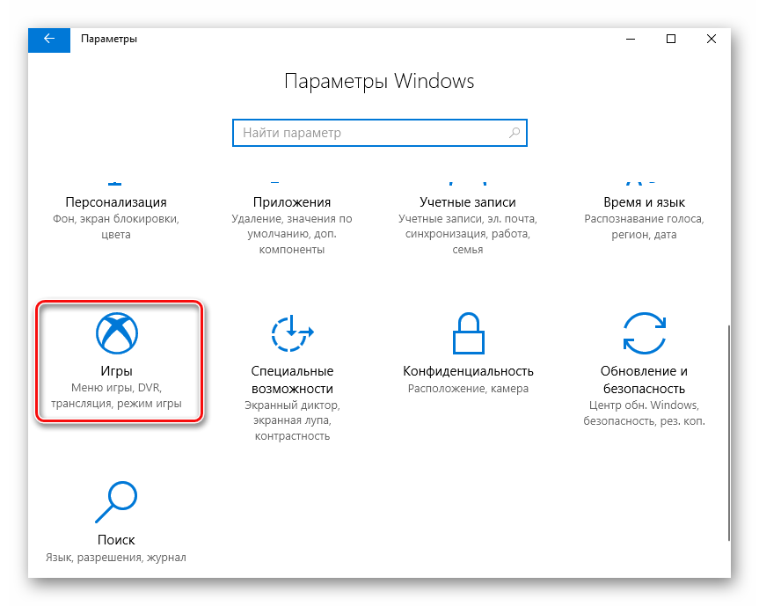Open Время и язык settings category
The width and height of the screenshot is (759, 606).
(x=645, y=218)
